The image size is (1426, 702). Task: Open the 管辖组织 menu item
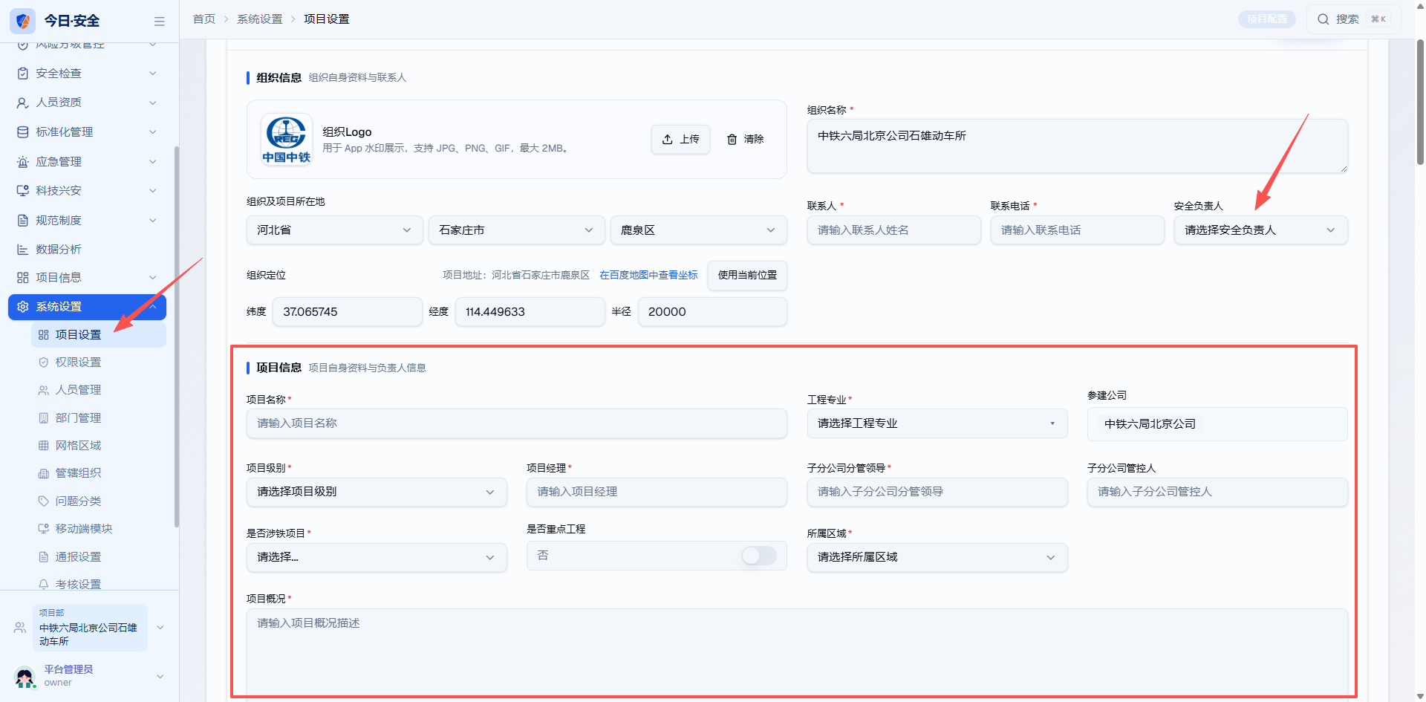coord(99,473)
